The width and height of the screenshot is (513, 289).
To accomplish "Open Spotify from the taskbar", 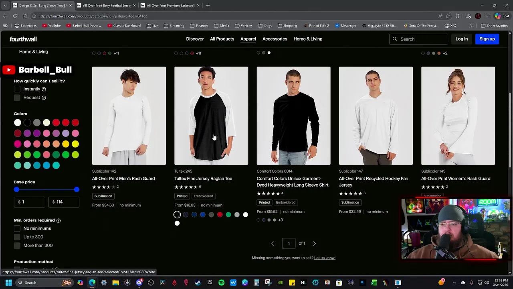I will point(221,283).
